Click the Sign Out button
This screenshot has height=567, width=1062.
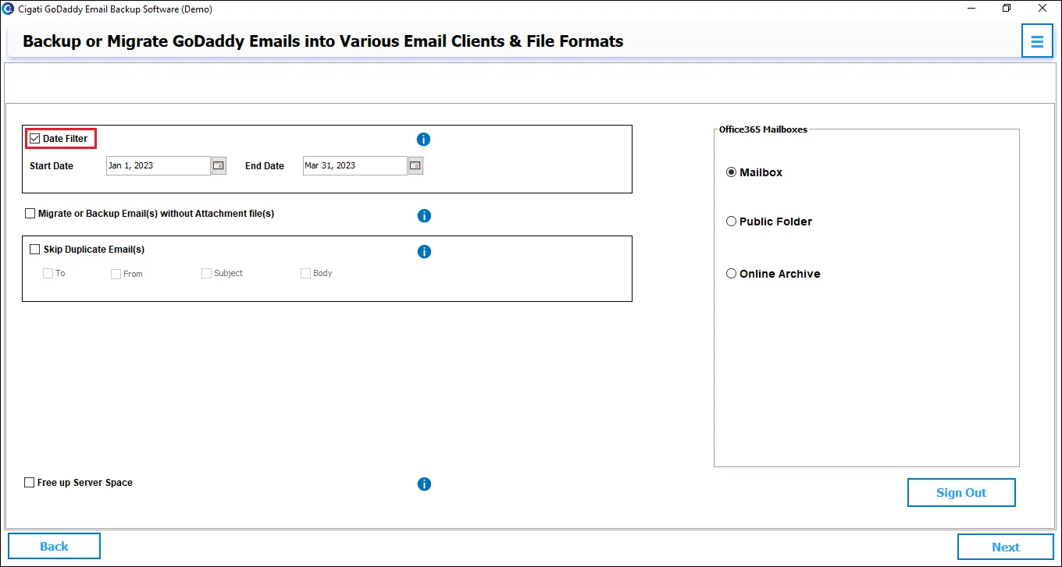(961, 493)
